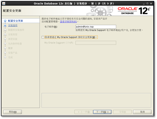Viewport: 157px width, 119px height.
Task: Enable 我希望通过 My Oracle Support 接收安全更新 checkbox
Action: click(x=43, y=37)
